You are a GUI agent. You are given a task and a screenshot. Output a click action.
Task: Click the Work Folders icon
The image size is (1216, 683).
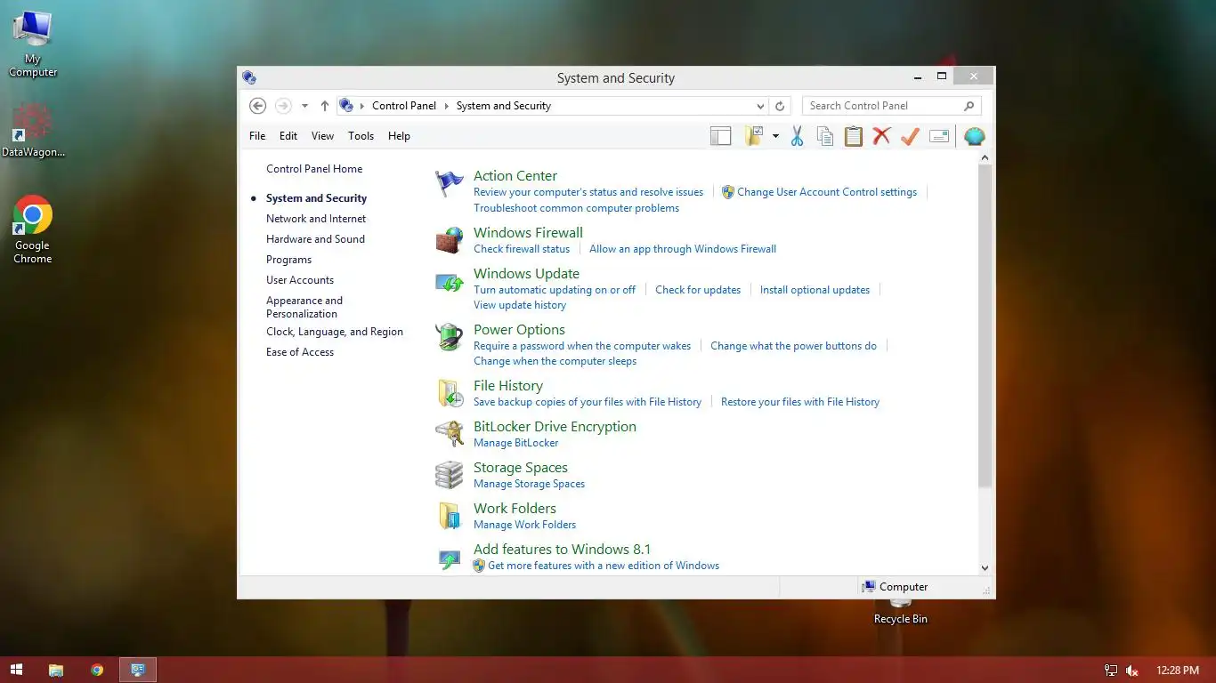click(x=450, y=516)
